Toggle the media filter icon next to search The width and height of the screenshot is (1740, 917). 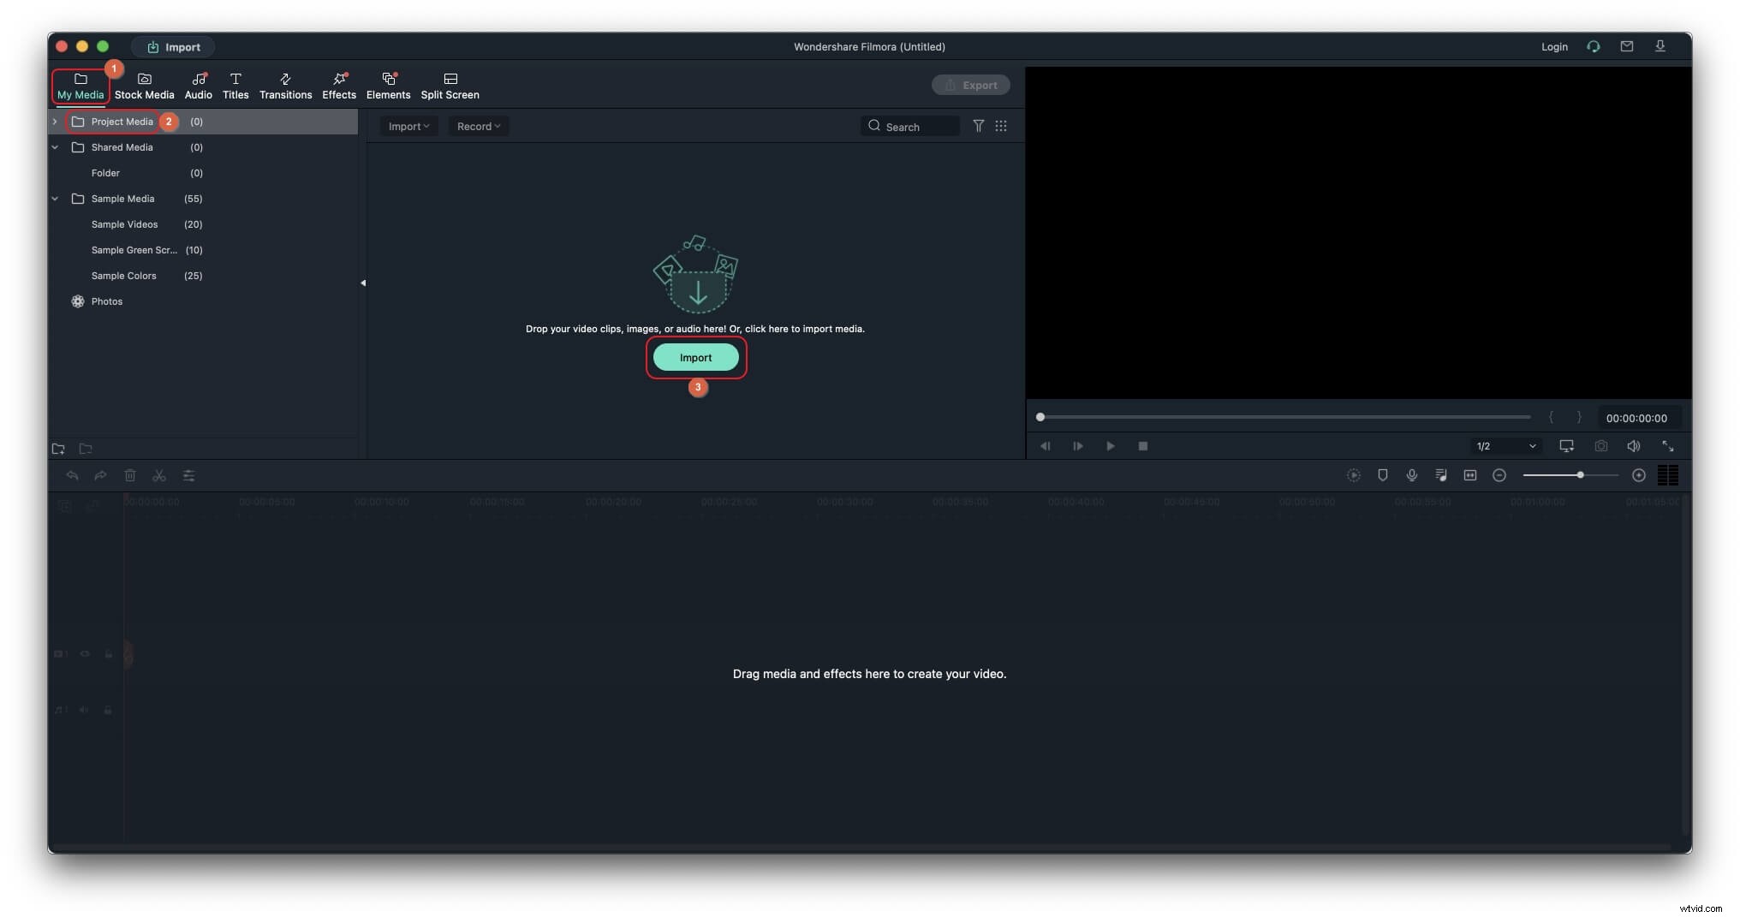[x=979, y=126]
